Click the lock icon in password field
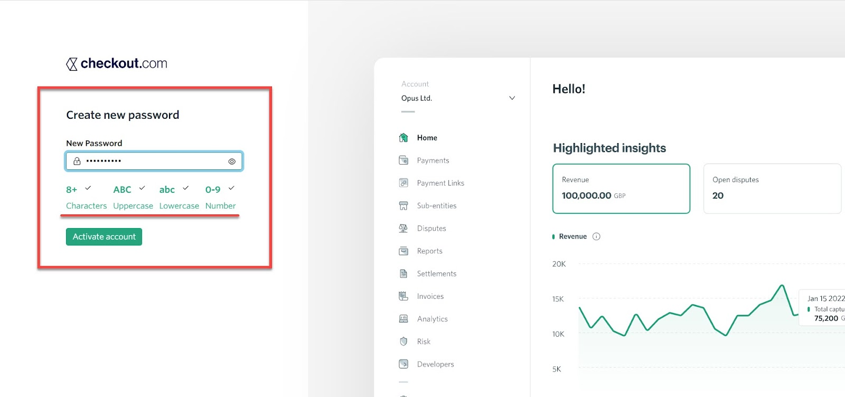Screen dimensions: 845x397 pos(77,161)
